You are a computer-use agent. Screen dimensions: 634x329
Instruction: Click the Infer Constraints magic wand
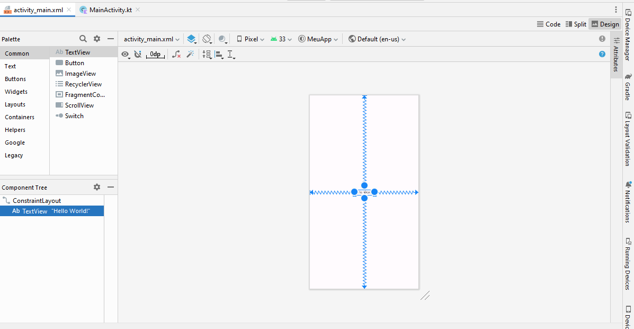[x=190, y=54]
